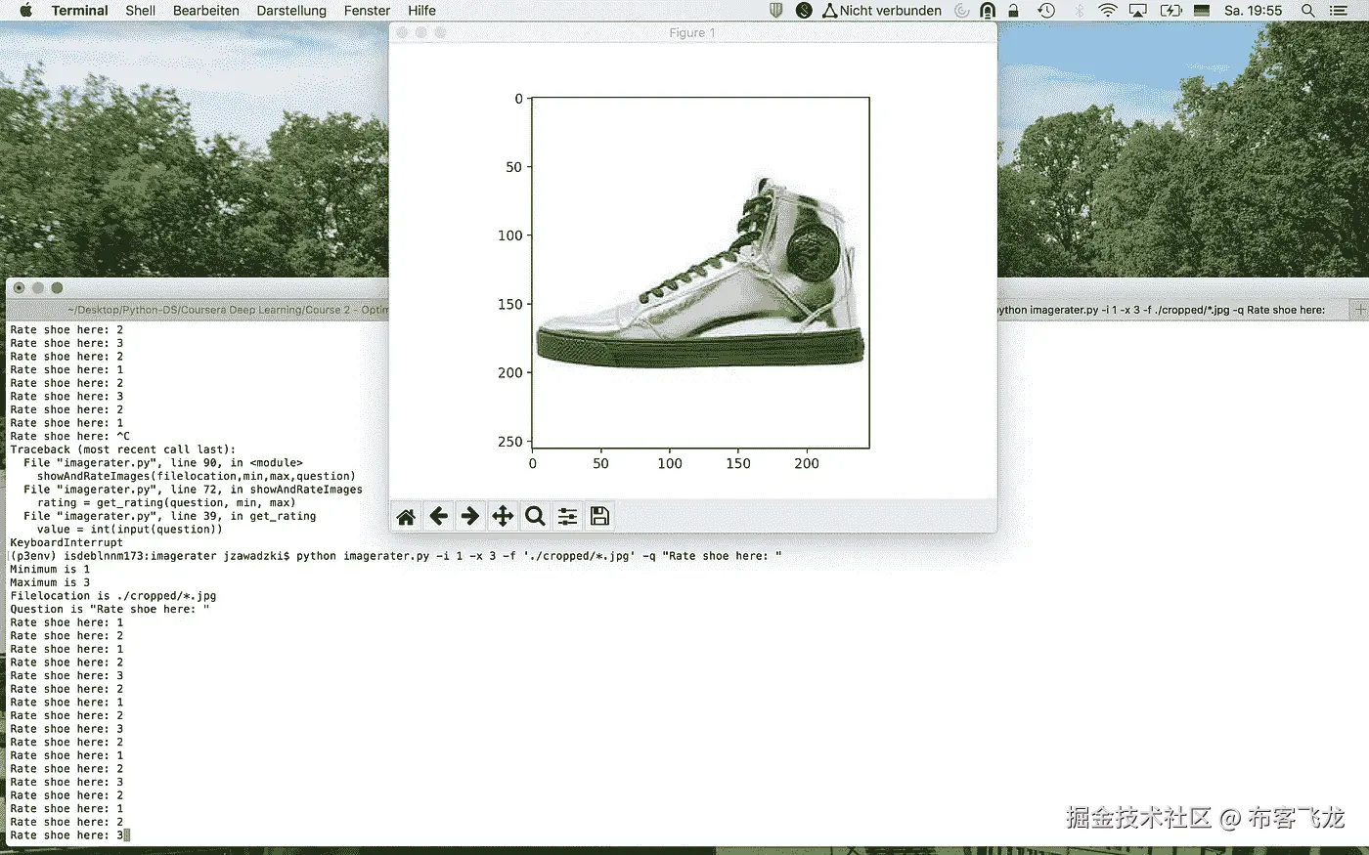Image resolution: width=1369 pixels, height=855 pixels.
Task: Open the Fenster menu
Action: [x=368, y=11]
